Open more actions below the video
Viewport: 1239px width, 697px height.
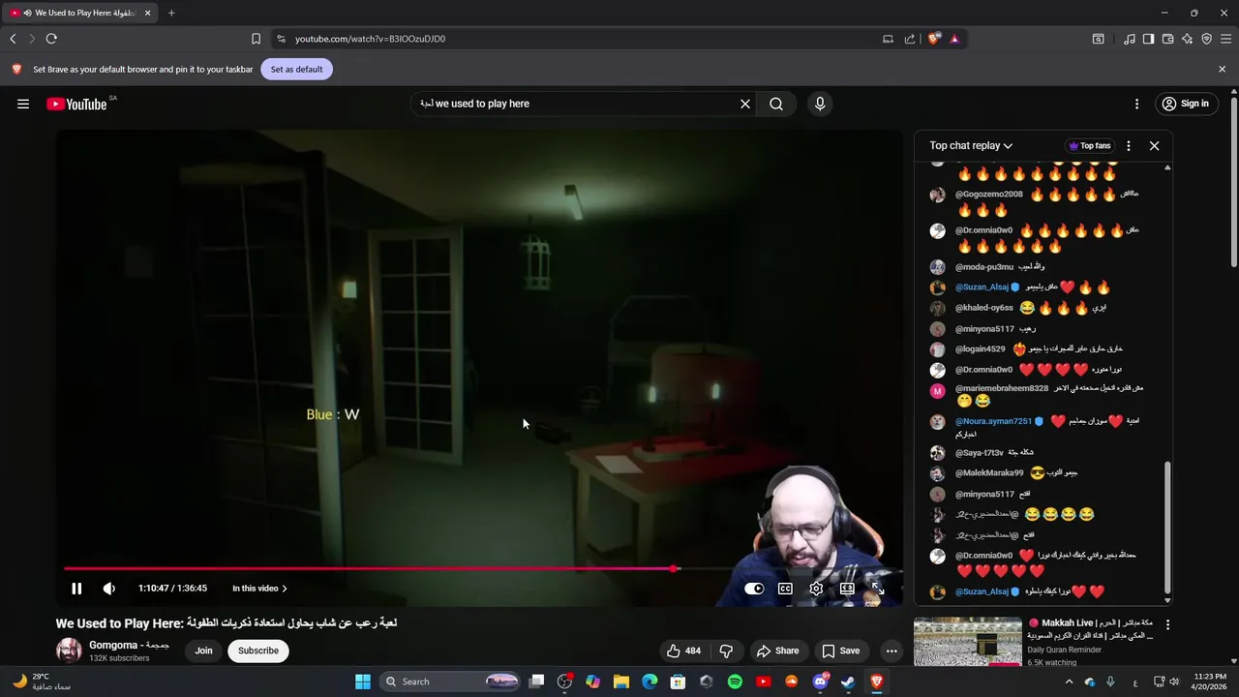click(x=891, y=651)
